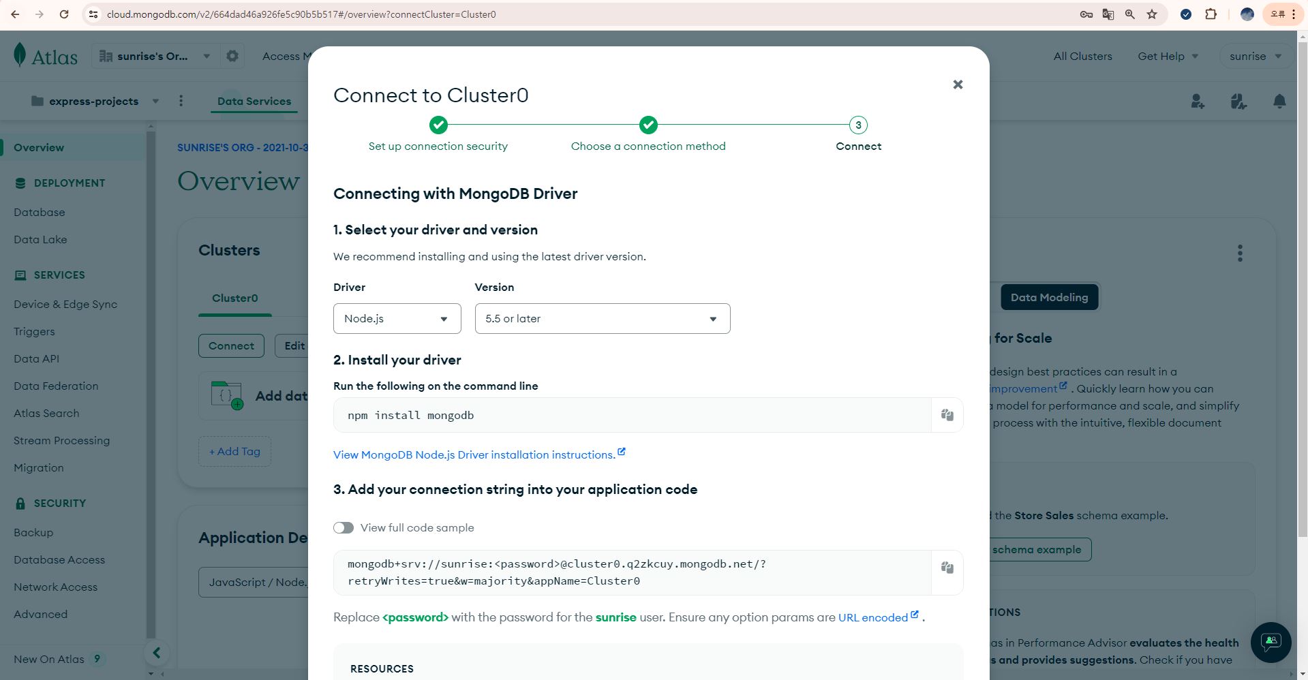Toggle View full code sample switch
The width and height of the screenshot is (1308, 680).
pos(344,528)
